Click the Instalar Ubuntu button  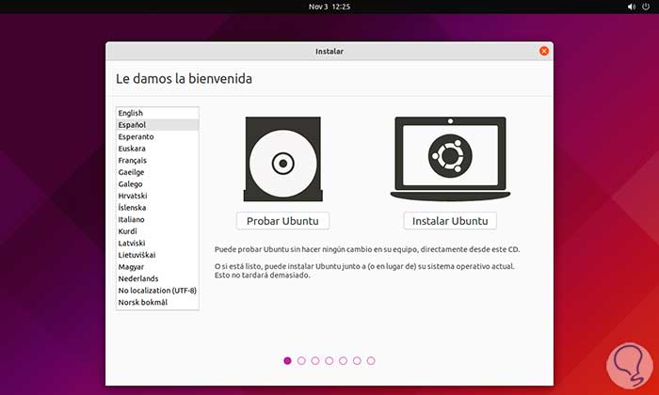450,221
